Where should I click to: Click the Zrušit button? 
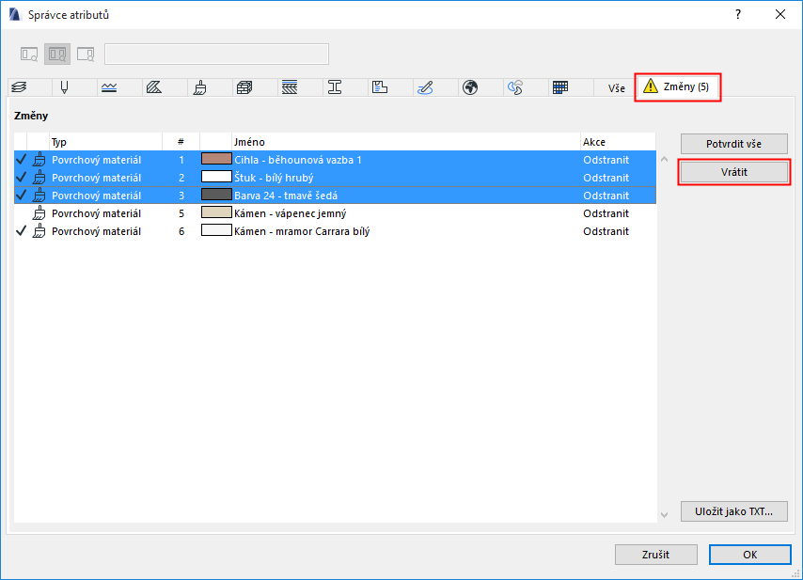point(656,555)
